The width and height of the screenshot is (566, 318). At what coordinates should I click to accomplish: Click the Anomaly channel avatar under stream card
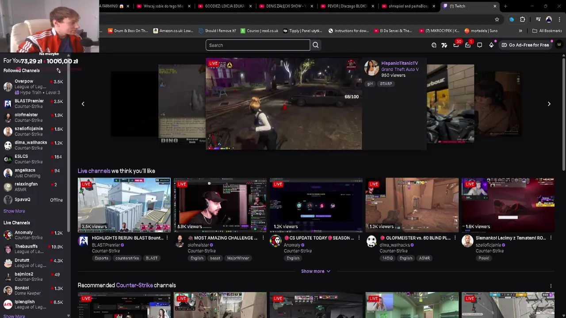tap(275, 241)
